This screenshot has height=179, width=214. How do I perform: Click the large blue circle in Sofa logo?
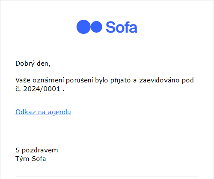[83, 27]
